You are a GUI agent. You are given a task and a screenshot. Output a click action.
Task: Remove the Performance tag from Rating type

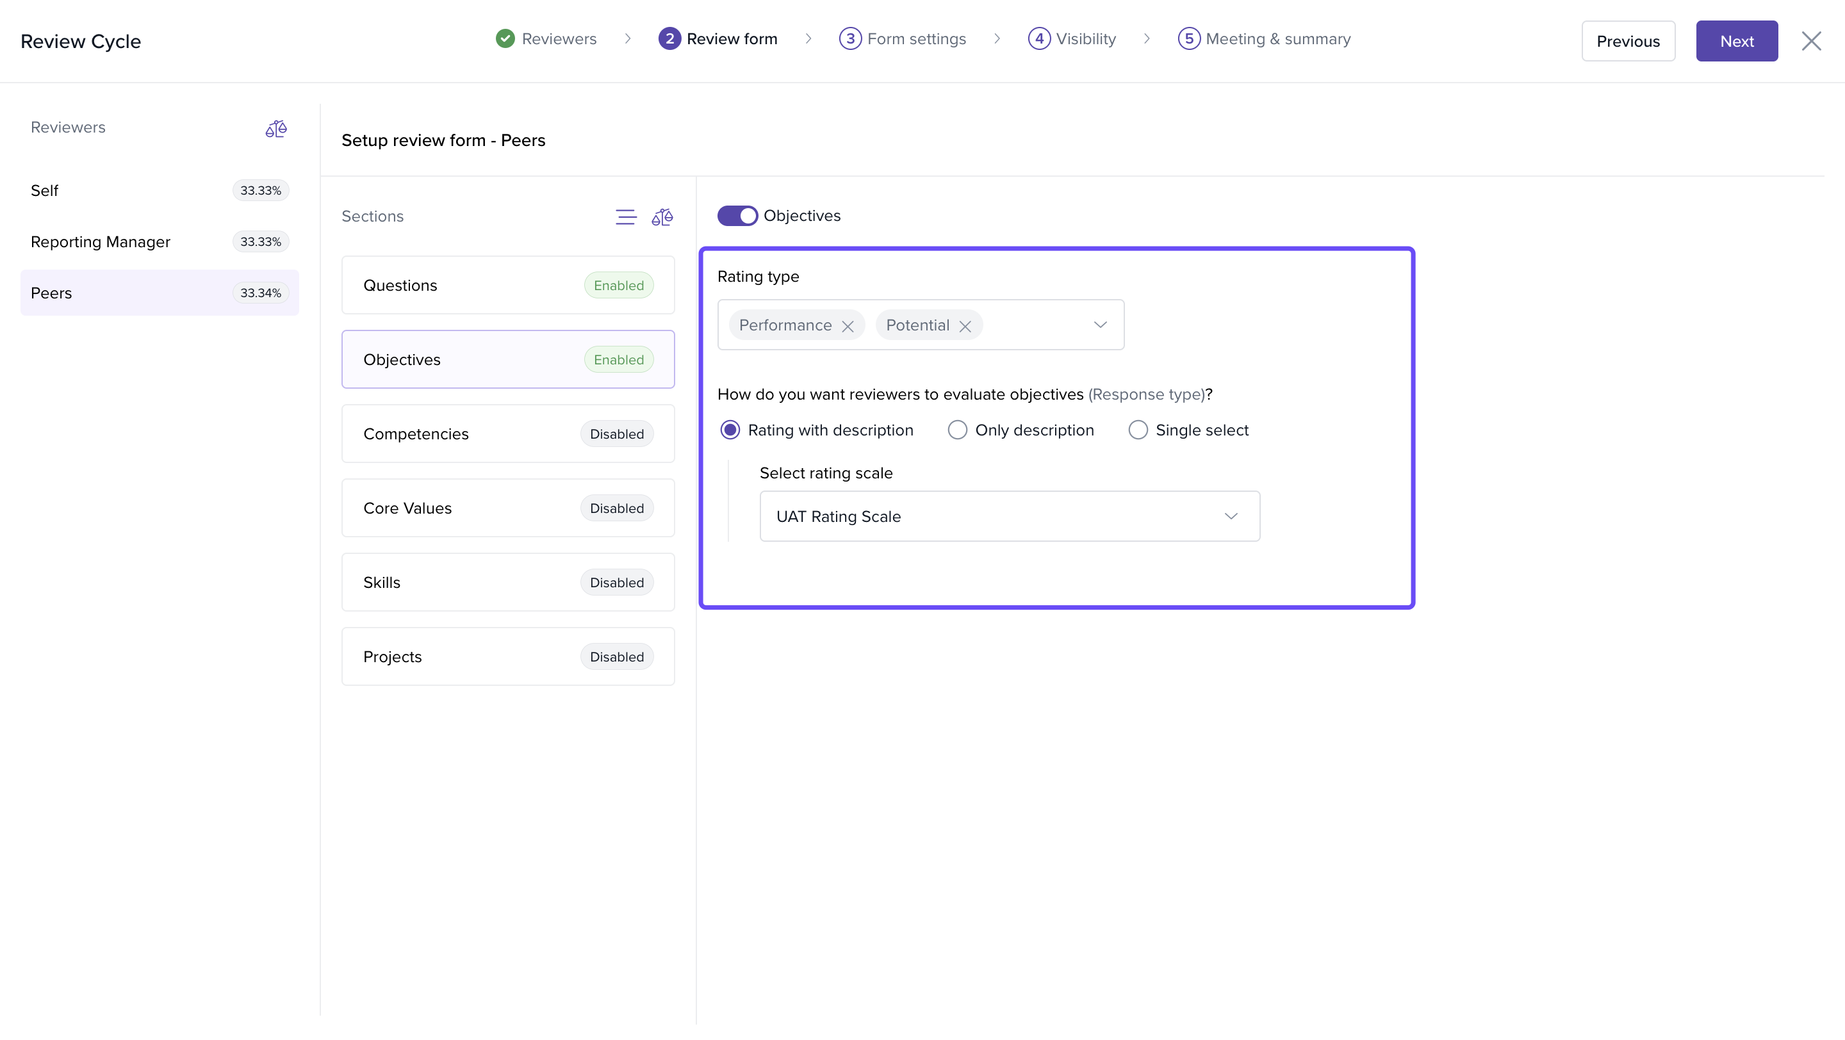click(x=848, y=327)
